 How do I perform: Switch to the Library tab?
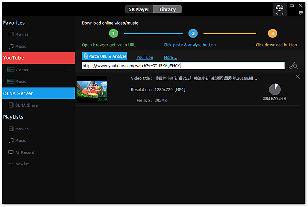pos(167,9)
